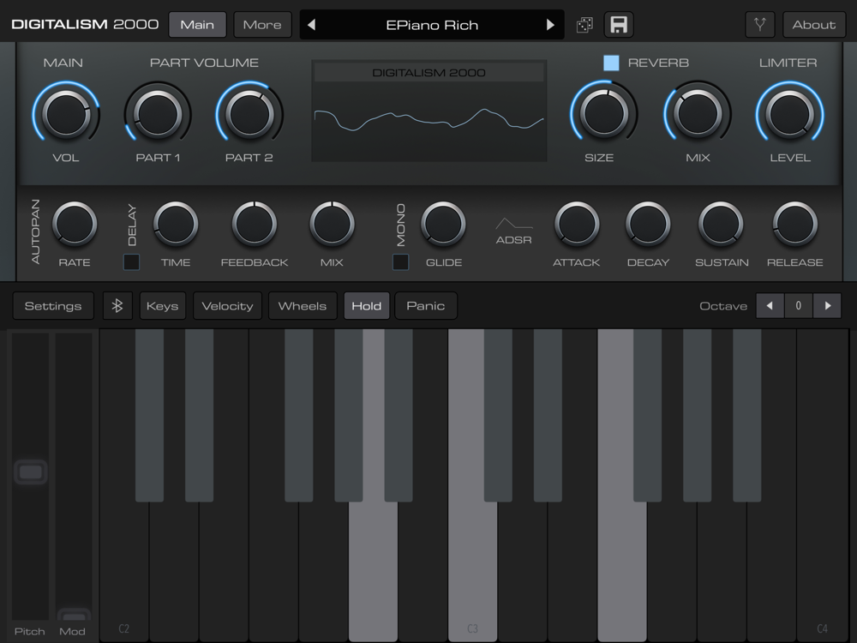Click the reverb SIZE knob

[x=604, y=113]
